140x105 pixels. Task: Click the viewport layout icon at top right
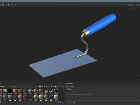[x=129, y=5]
